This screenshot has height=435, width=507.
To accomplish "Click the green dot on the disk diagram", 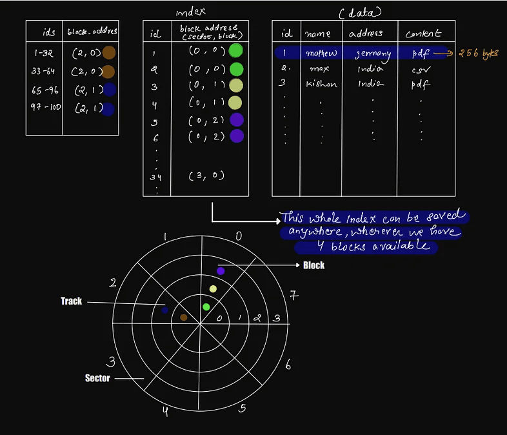I will click(206, 307).
